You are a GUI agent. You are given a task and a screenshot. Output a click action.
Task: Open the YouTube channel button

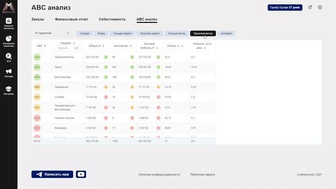click(x=81, y=174)
